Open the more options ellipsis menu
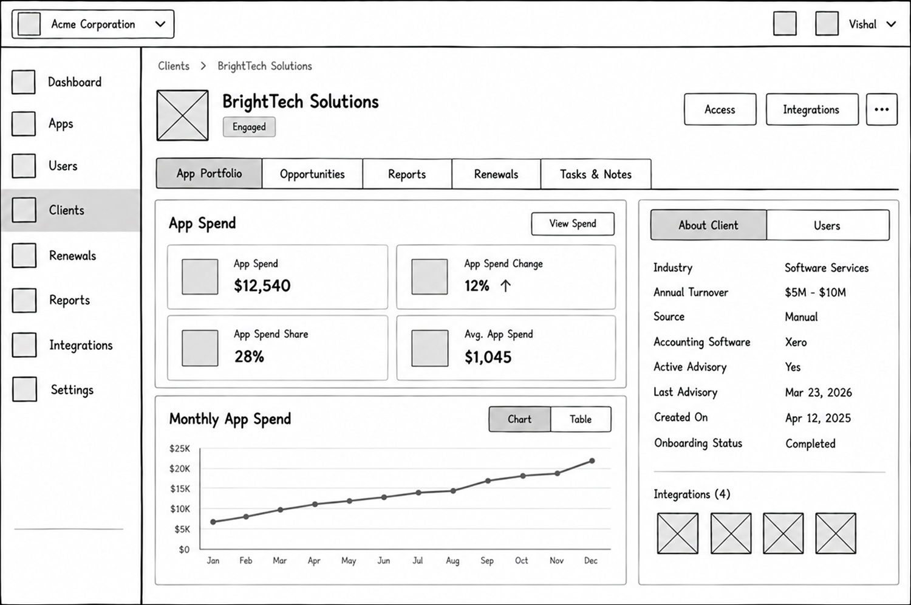911x605 pixels. [882, 109]
